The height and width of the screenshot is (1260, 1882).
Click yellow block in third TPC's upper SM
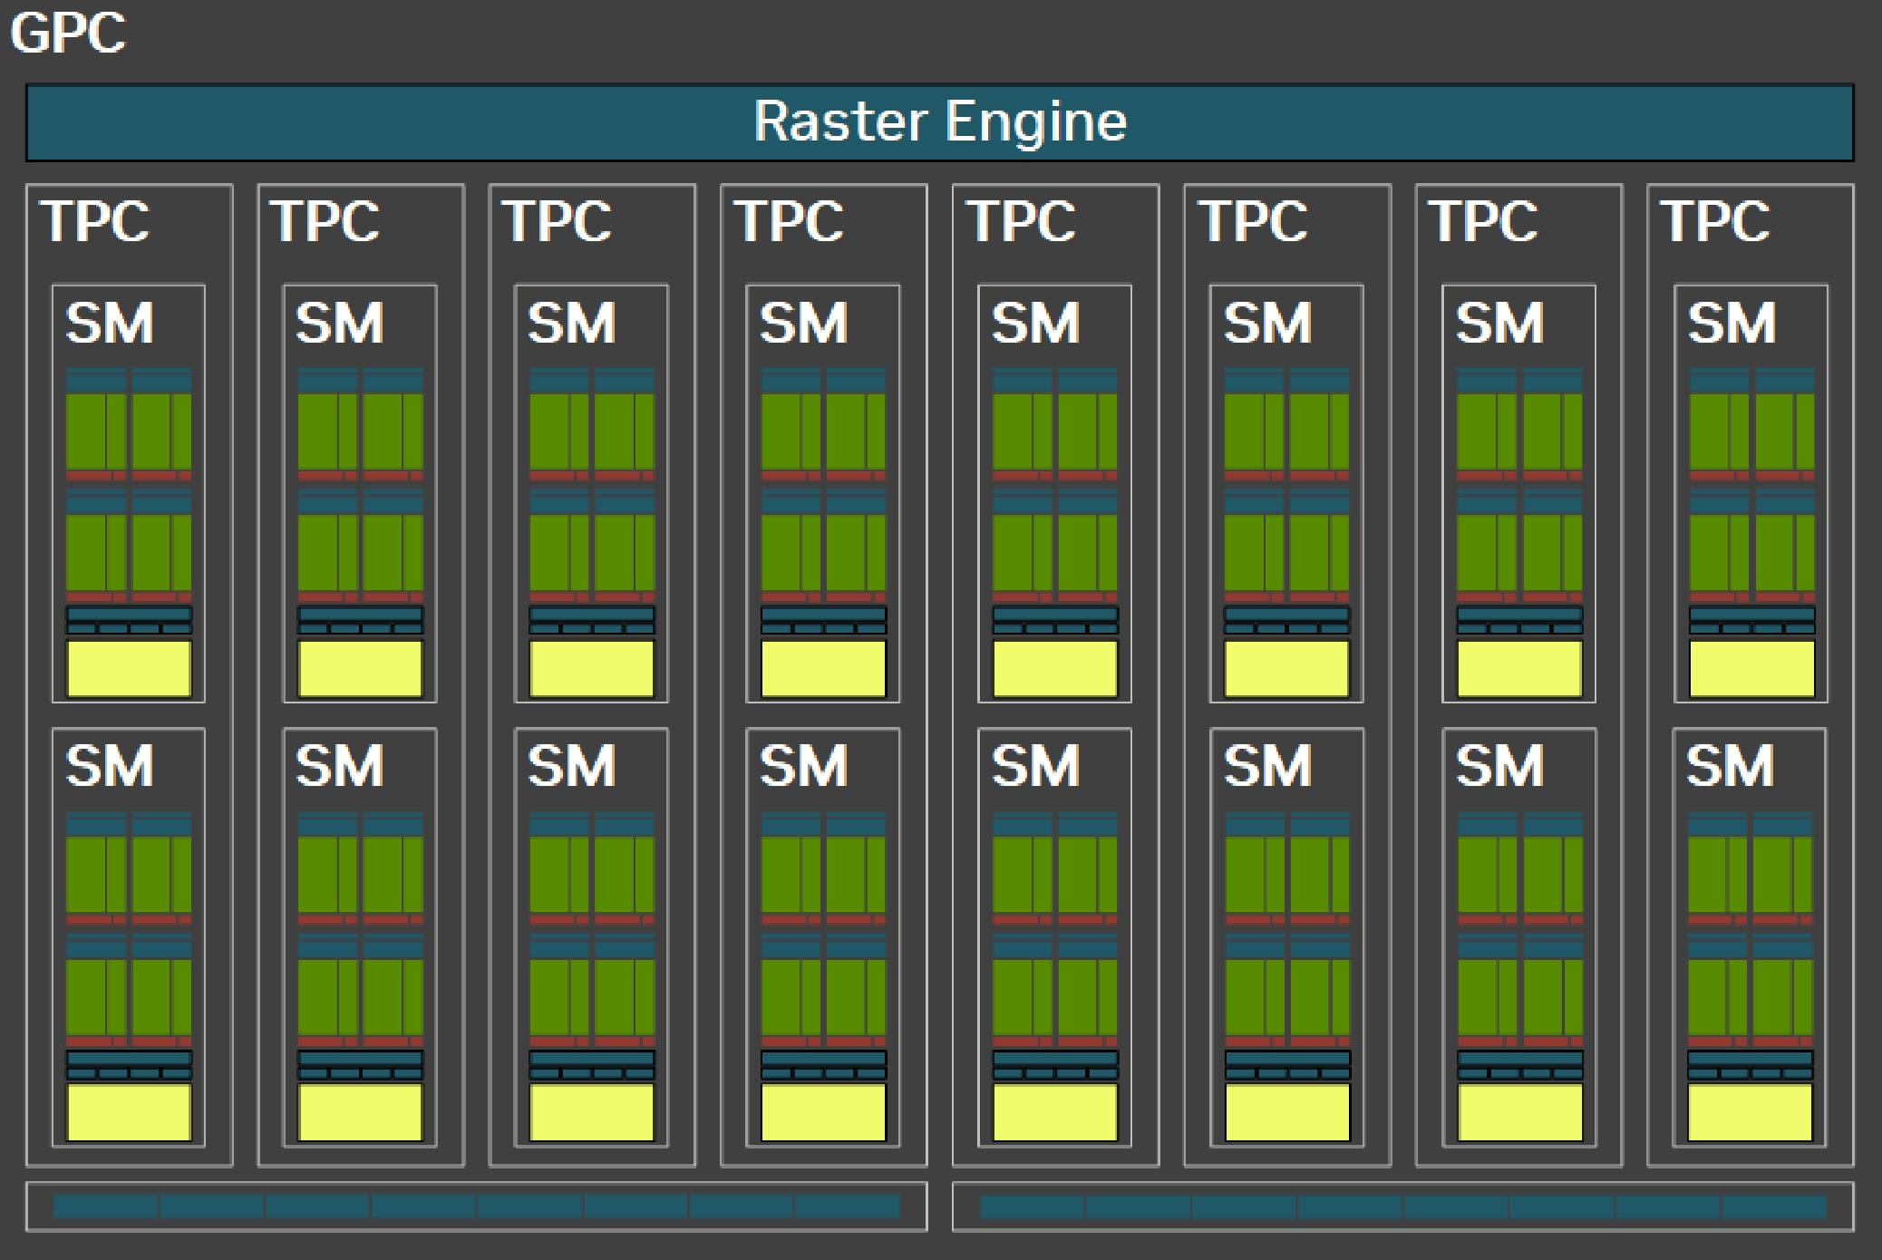click(x=591, y=669)
